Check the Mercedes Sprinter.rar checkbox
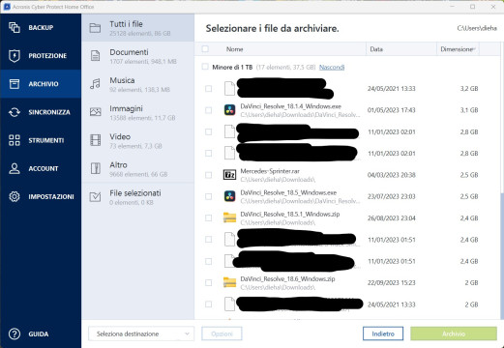Image resolution: width=504 pixels, height=348 pixels. pos(209,175)
